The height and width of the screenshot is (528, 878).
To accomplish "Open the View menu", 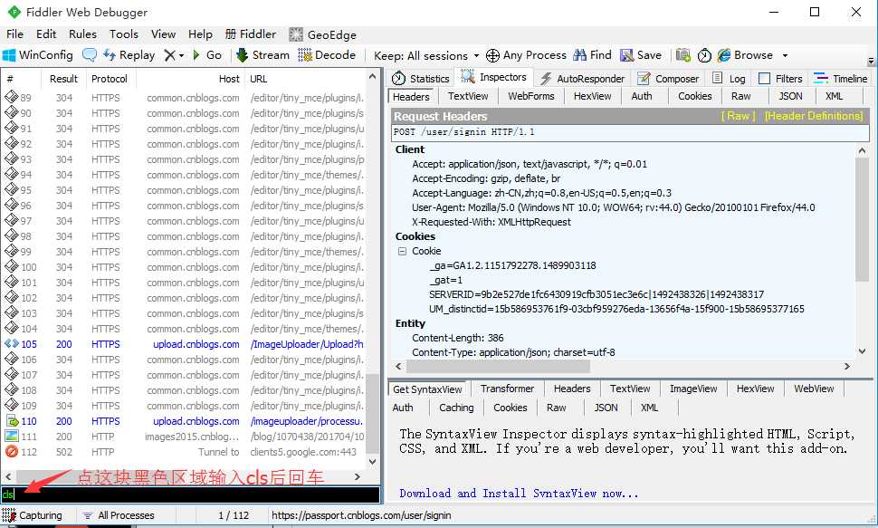I will 163,34.
